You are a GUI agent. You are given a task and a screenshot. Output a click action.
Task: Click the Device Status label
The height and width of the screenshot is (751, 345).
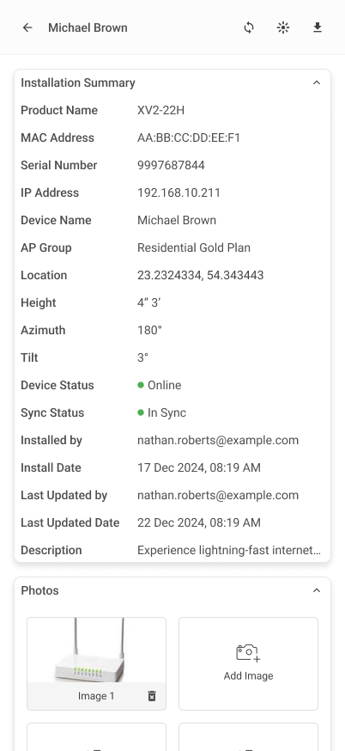point(57,386)
